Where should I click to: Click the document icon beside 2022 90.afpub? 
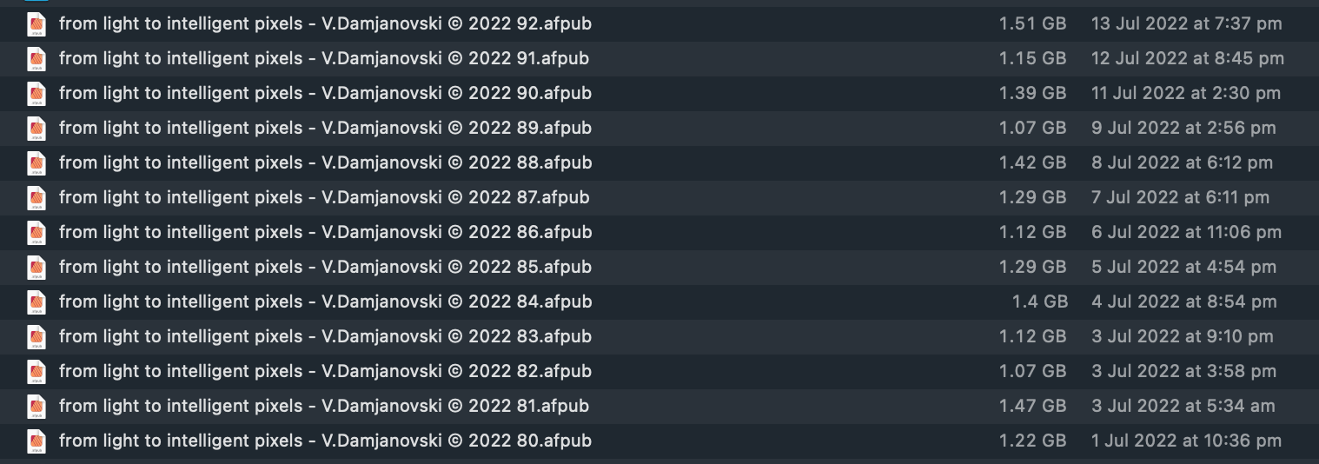point(36,94)
